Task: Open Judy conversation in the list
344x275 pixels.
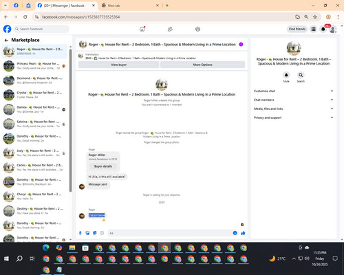Action: pyautogui.click(x=34, y=153)
